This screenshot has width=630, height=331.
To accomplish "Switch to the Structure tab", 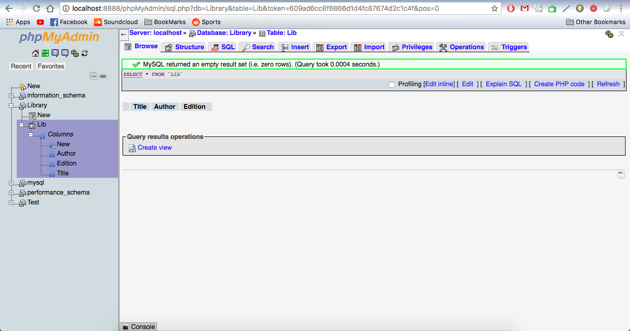I will [185, 47].
